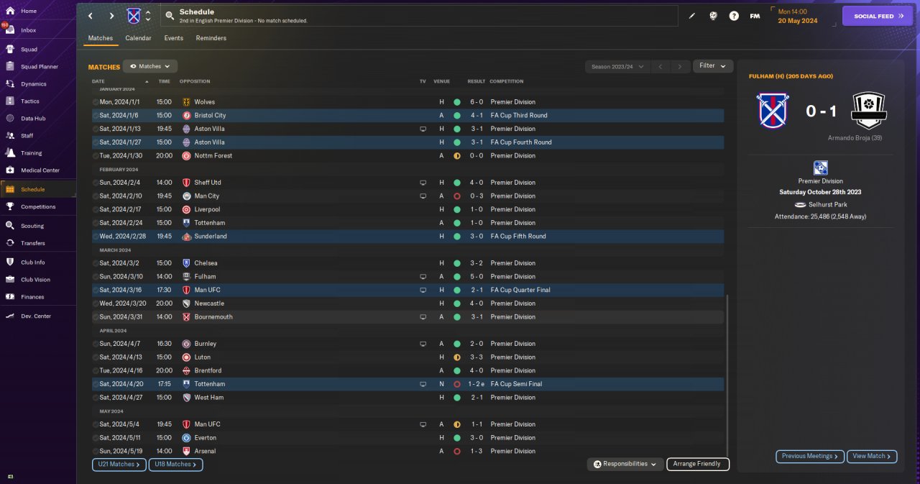Go to previous season arrow
This screenshot has height=484, width=920.
(x=661, y=66)
